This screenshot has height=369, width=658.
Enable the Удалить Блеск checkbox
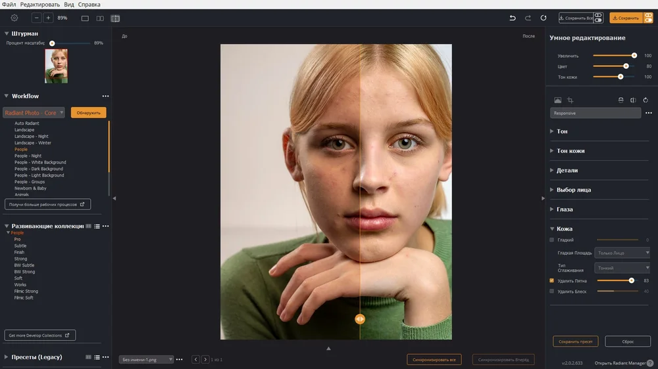pos(552,291)
